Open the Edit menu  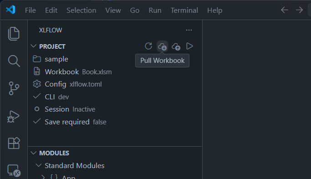(51, 10)
